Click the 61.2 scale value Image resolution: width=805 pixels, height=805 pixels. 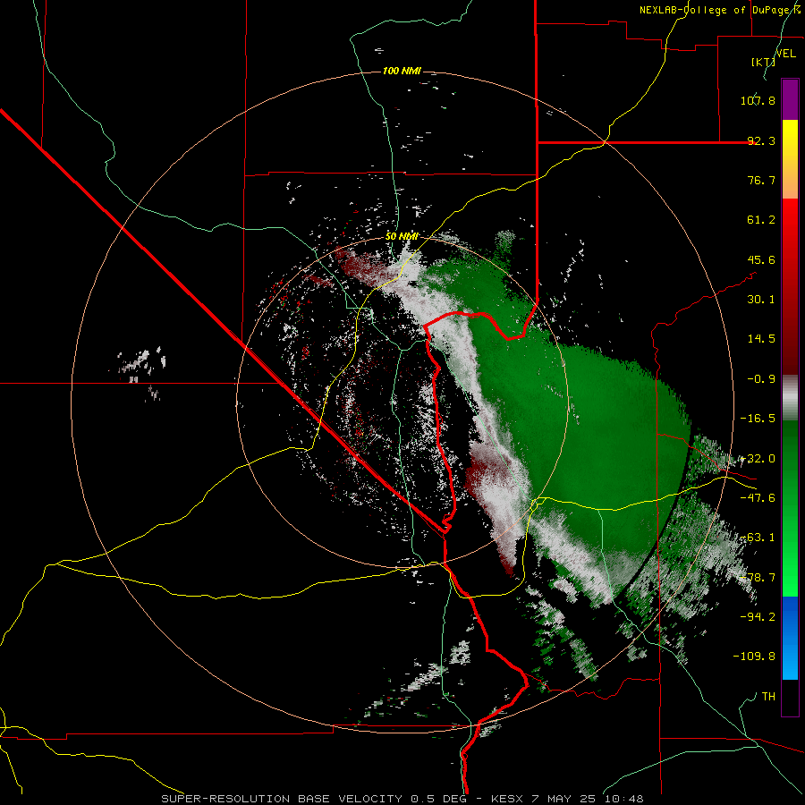(x=761, y=220)
